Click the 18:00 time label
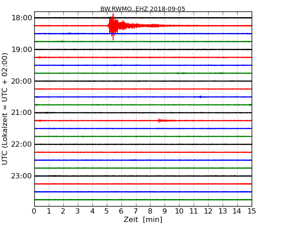The height and width of the screenshot is (229, 286). 22,18
